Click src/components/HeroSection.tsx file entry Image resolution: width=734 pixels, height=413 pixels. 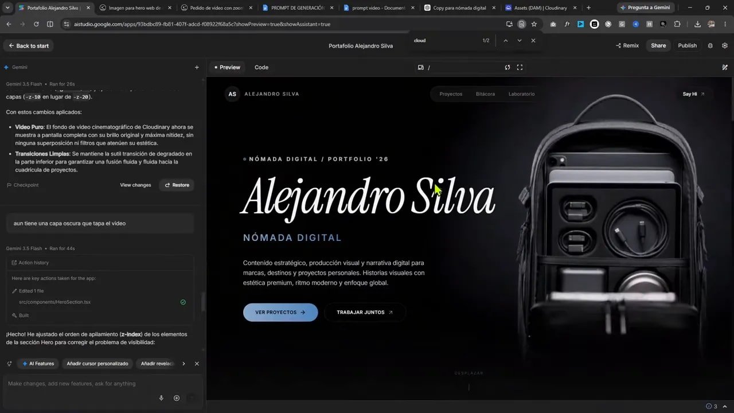[54, 302]
